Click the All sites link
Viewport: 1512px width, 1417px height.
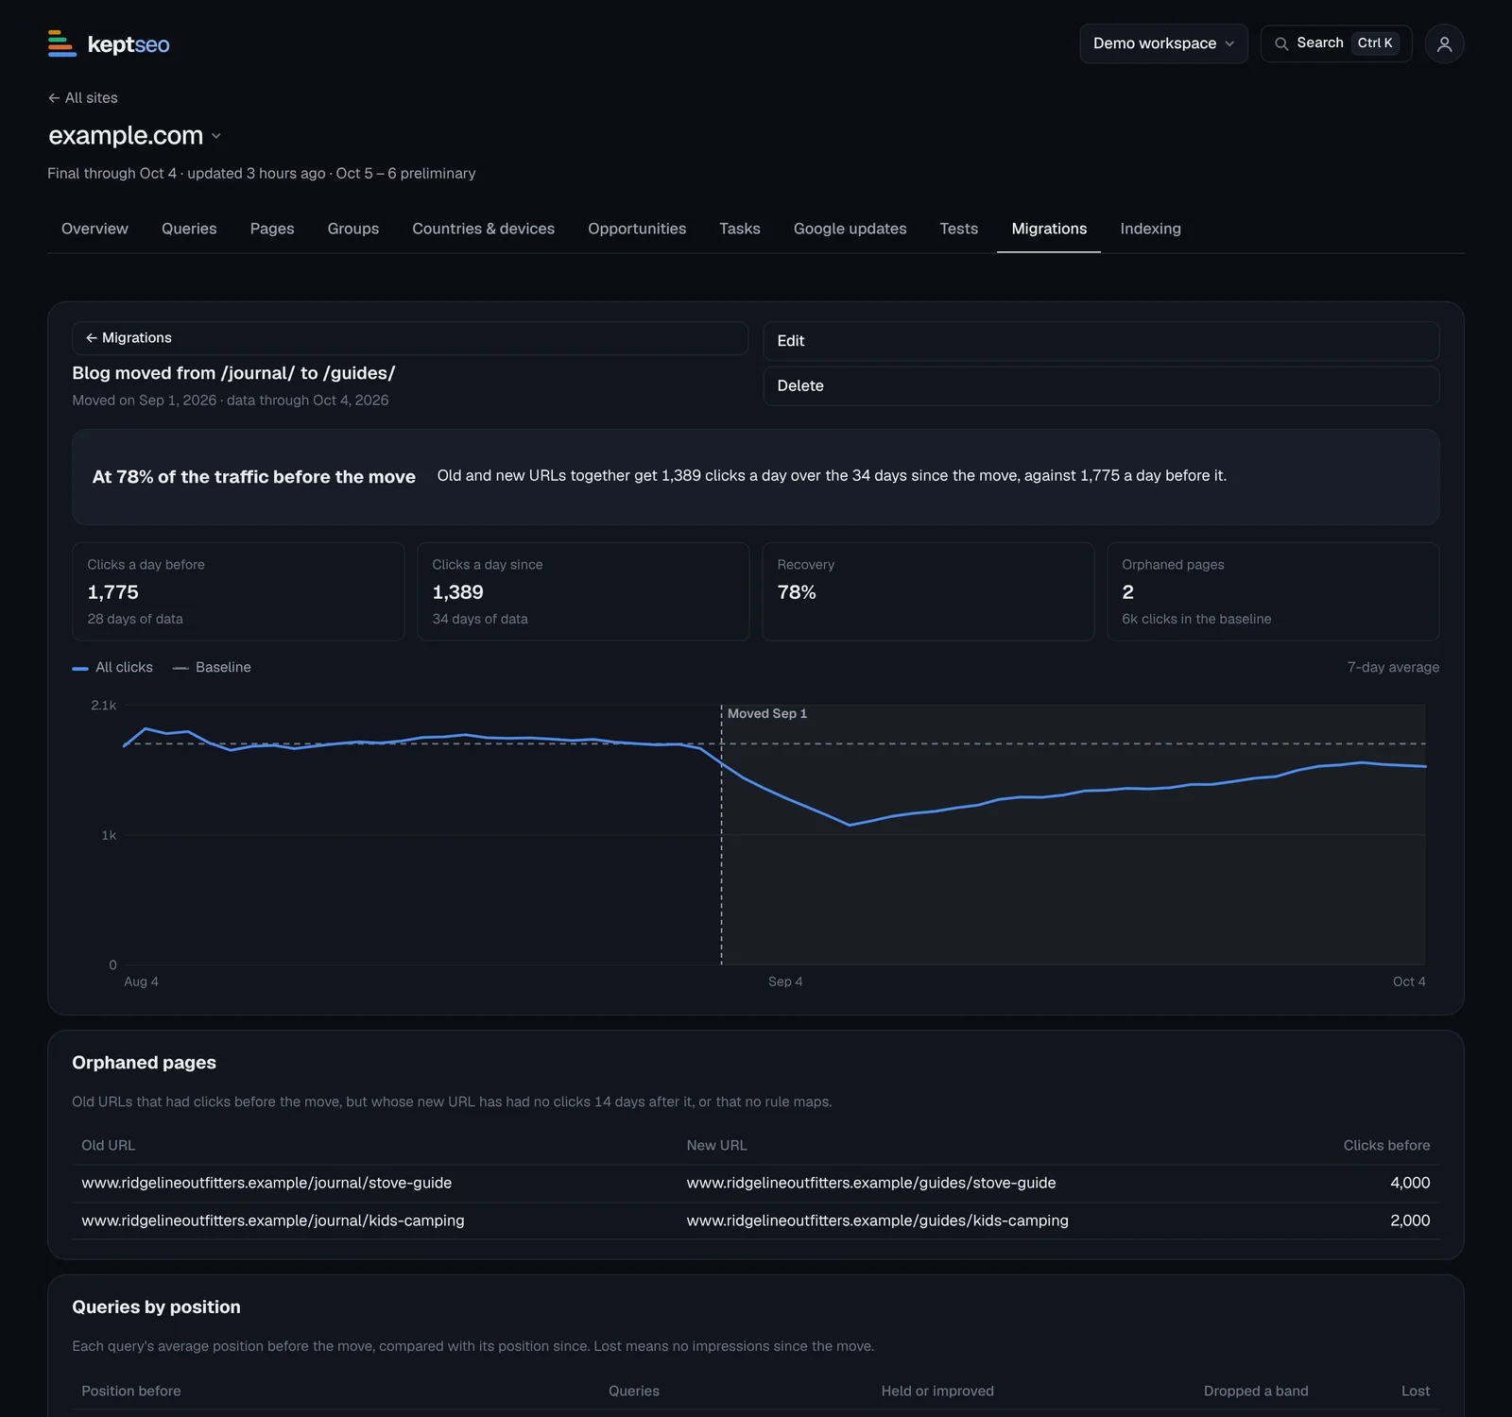83,98
